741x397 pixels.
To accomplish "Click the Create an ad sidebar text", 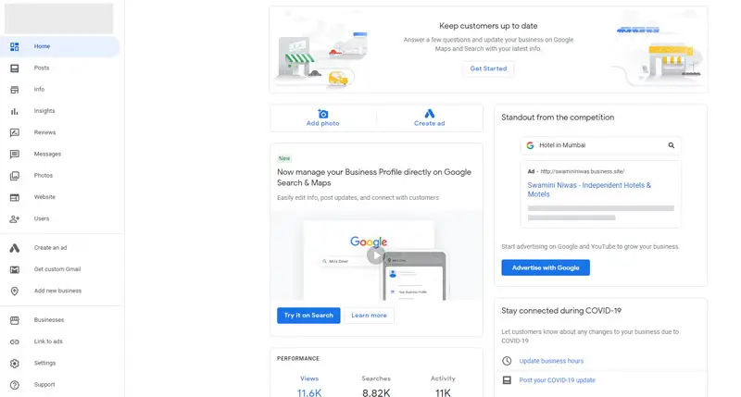I will pos(51,247).
